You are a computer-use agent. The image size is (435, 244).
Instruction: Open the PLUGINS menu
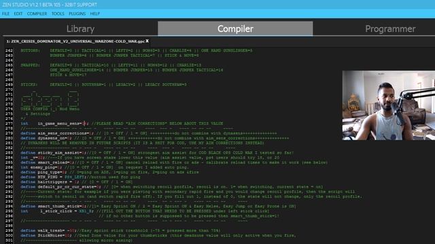point(77,14)
